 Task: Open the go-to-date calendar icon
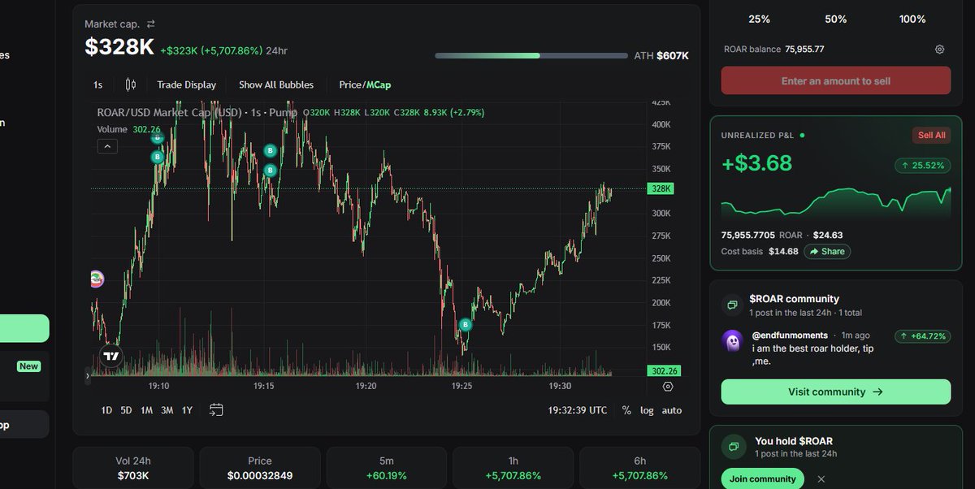coord(216,409)
